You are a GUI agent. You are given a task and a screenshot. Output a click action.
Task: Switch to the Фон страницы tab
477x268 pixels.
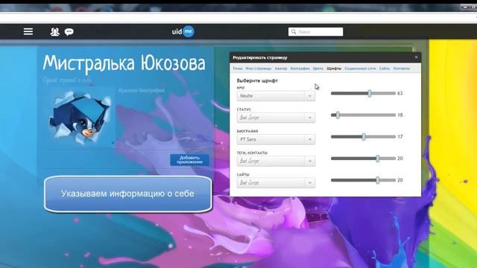(x=259, y=68)
